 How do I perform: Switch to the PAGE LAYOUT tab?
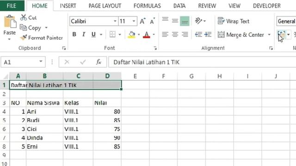(x=105, y=6)
